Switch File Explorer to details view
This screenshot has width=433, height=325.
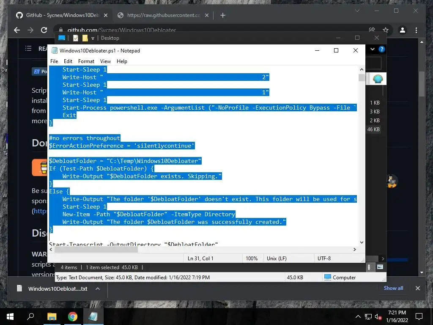pyautogui.click(x=369, y=267)
